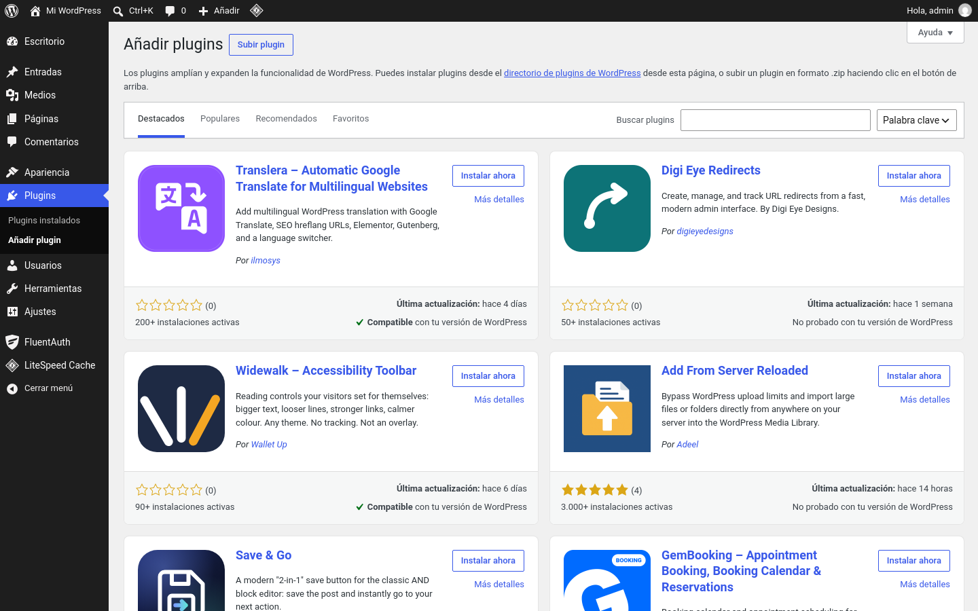978x611 pixels.
Task: Click the Subir plugin button
Action: click(261, 45)
